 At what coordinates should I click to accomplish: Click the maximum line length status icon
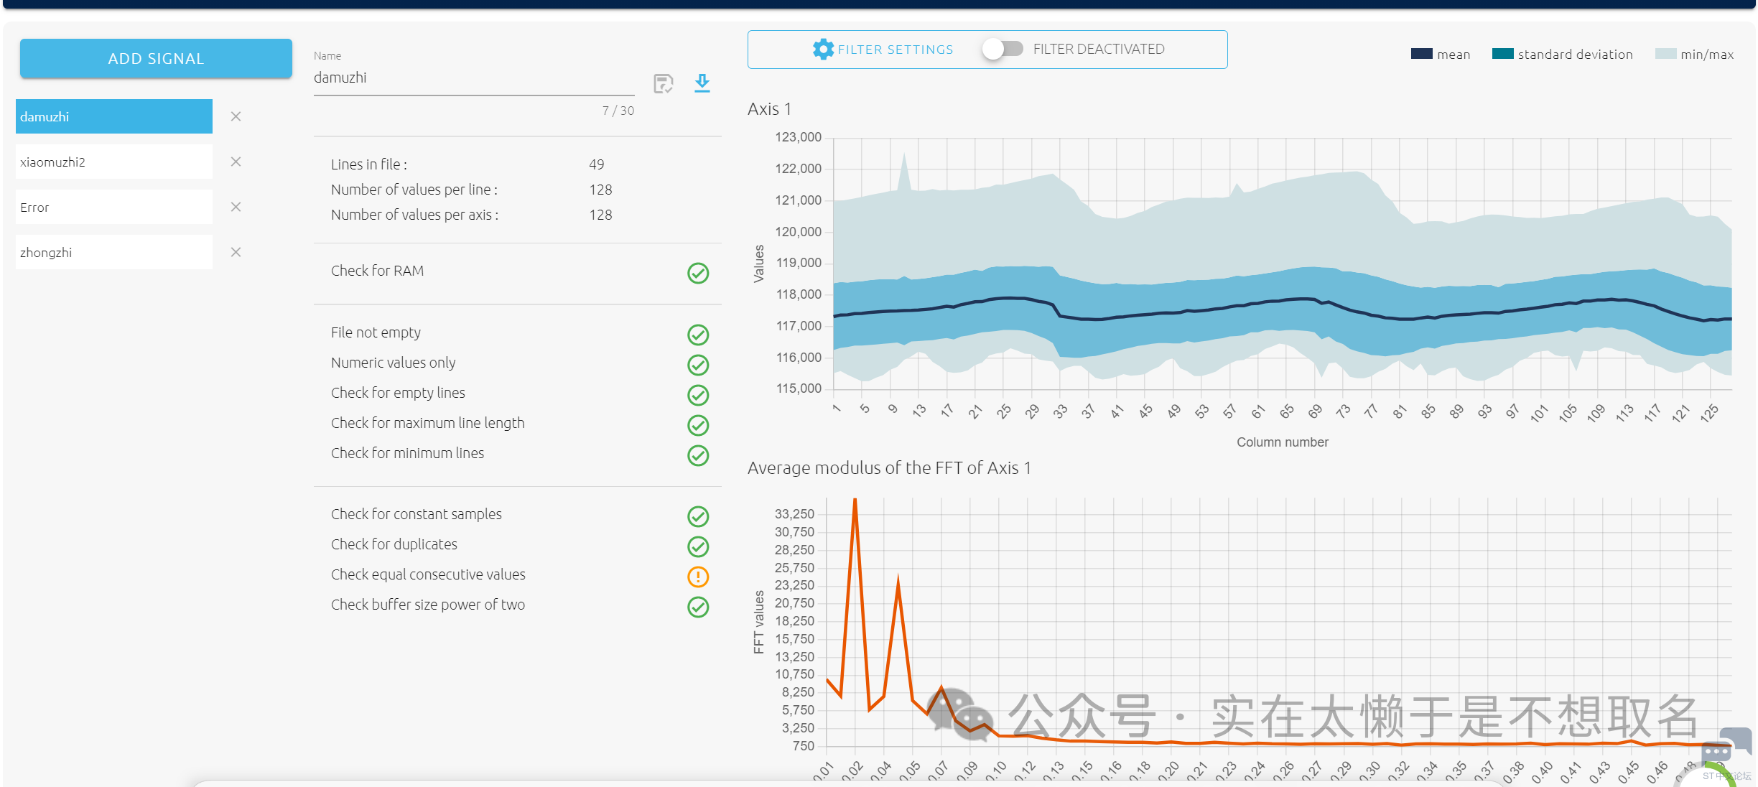click(698, 425)
